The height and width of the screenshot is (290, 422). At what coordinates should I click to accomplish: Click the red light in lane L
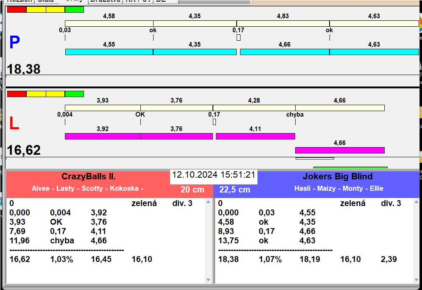click(17, 94)
